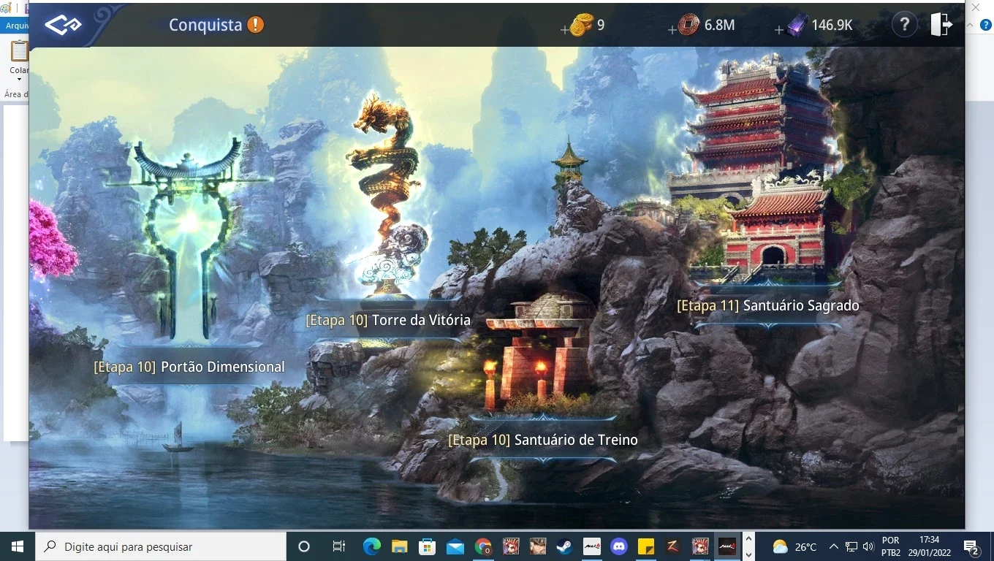
Task: Click Arquivo tab in background window
Action: (x=15, y=26)
